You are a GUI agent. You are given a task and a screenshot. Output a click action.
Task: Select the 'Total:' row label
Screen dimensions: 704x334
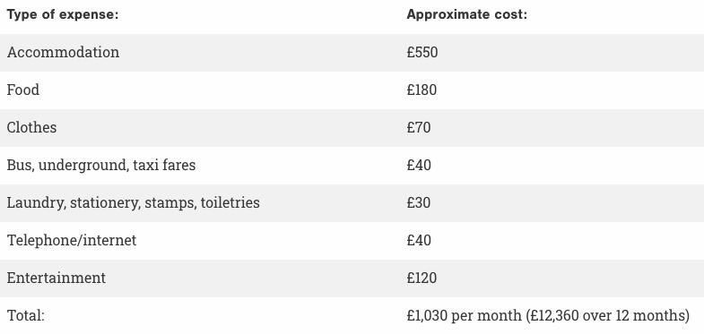pos(26,315)
